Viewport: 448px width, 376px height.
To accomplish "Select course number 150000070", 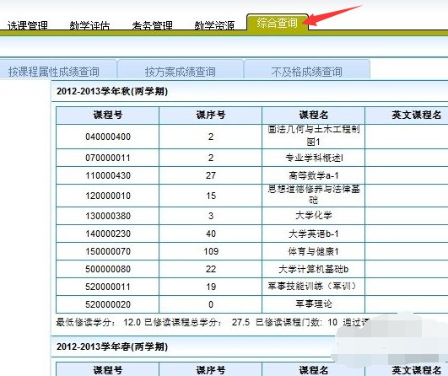I will (108, 251).
